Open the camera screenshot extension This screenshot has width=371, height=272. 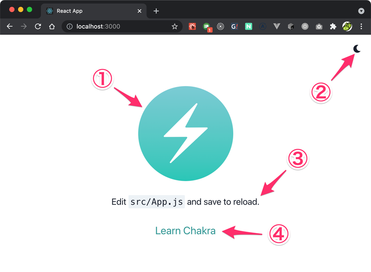pos(319,26)
